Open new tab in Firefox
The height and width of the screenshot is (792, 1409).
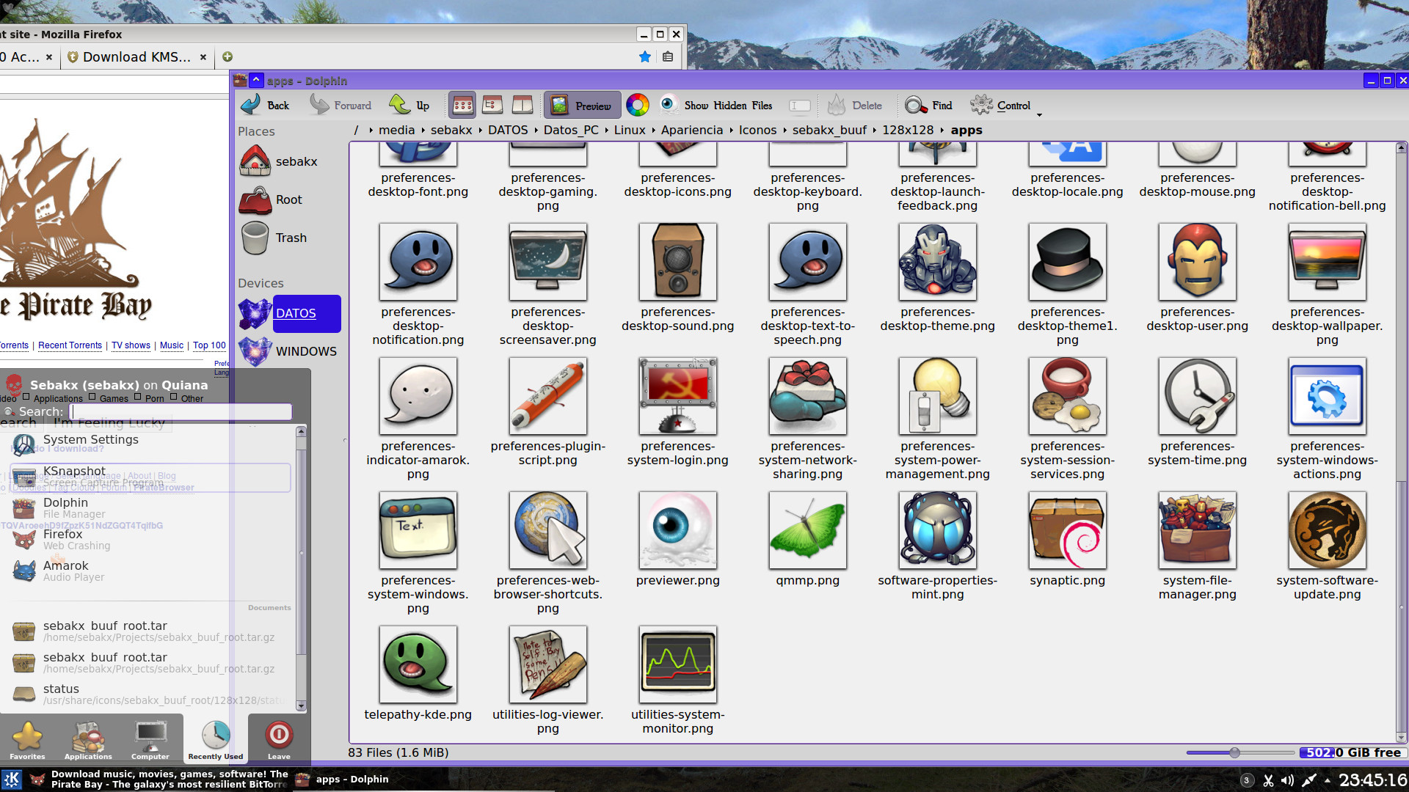227,56
